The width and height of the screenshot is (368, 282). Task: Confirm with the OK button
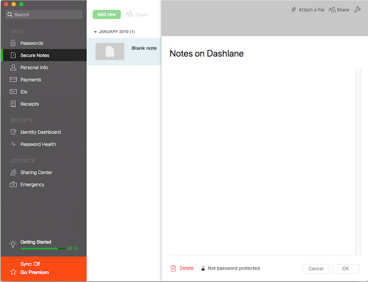click(x=345, y=269)
